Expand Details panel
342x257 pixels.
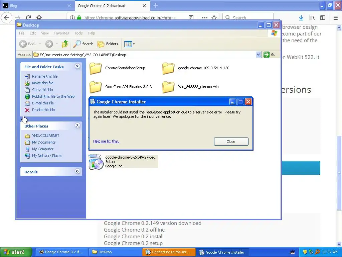(x=77, y=171)
